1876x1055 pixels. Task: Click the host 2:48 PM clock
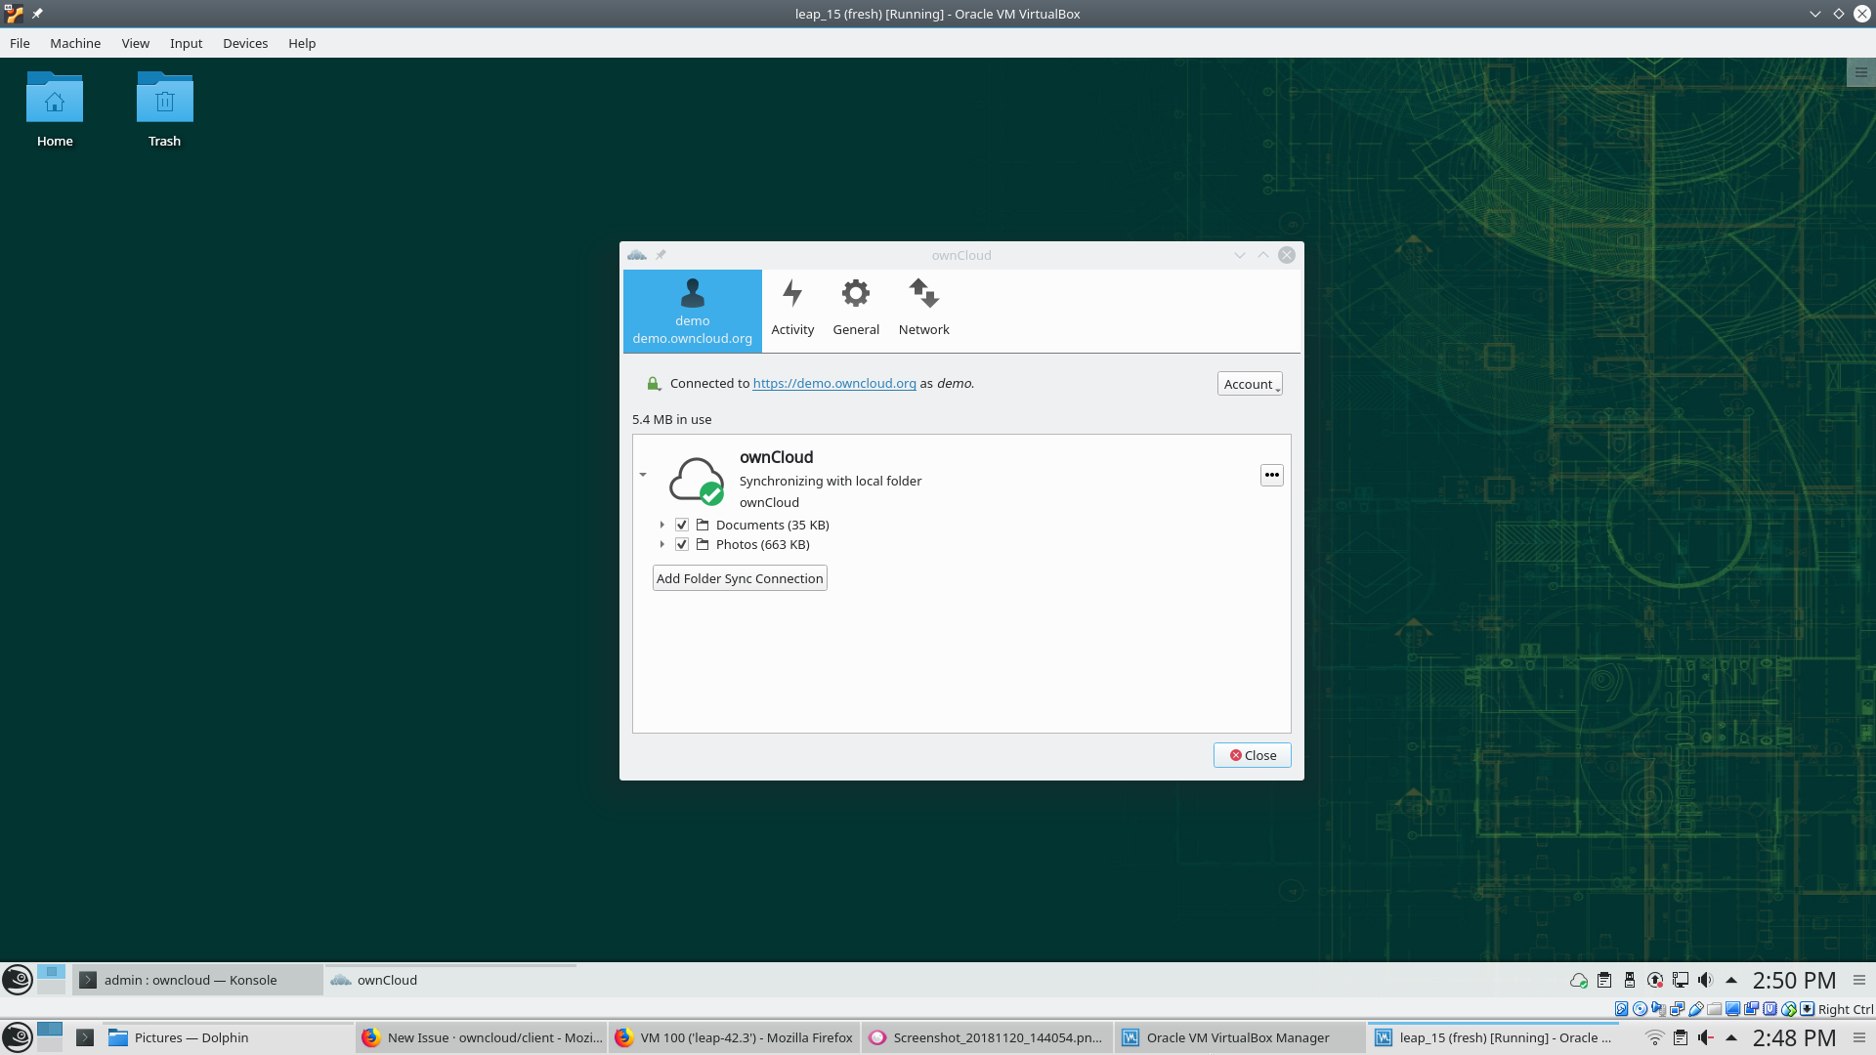(x=1794, y=1037)
